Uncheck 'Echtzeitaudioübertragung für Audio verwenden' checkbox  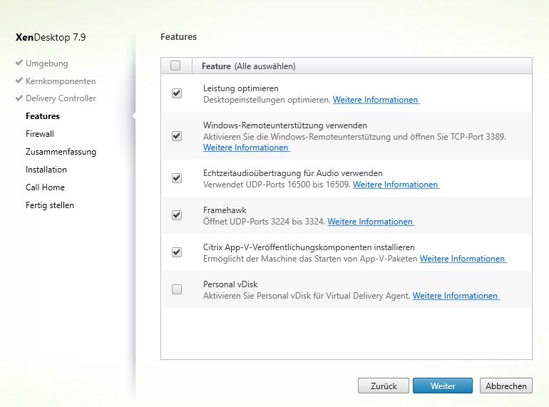[177, 178]
